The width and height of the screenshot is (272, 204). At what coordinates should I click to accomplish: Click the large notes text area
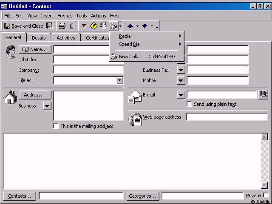pyautogui.click(x=132, y=161)
